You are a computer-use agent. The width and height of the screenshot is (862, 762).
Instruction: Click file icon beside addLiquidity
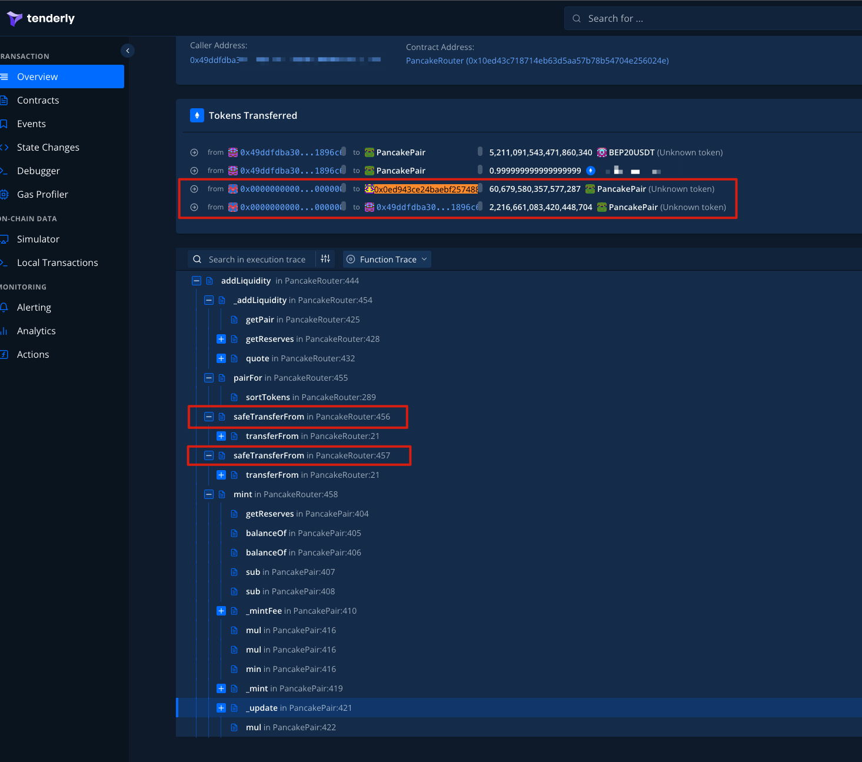(209, 281)
